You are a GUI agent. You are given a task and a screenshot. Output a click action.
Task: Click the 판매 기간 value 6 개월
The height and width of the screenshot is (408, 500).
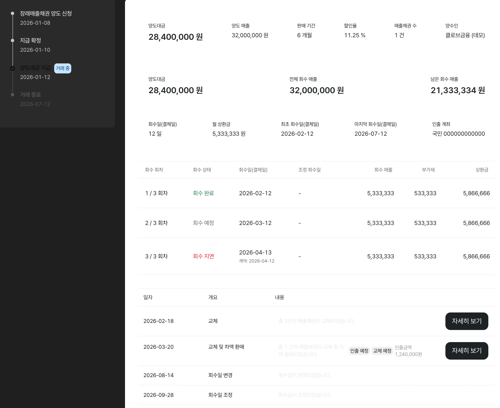[x=304, y=35]
